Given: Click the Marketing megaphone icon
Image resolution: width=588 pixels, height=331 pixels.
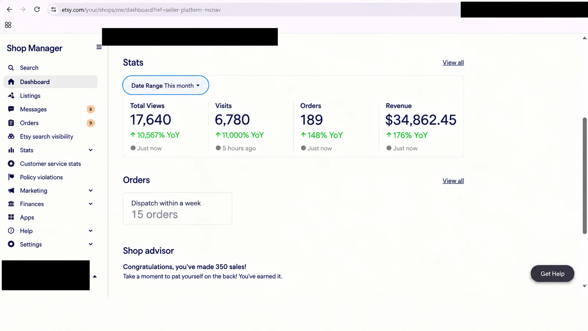Looking at the screenshot, I should (x=11, y=190).
